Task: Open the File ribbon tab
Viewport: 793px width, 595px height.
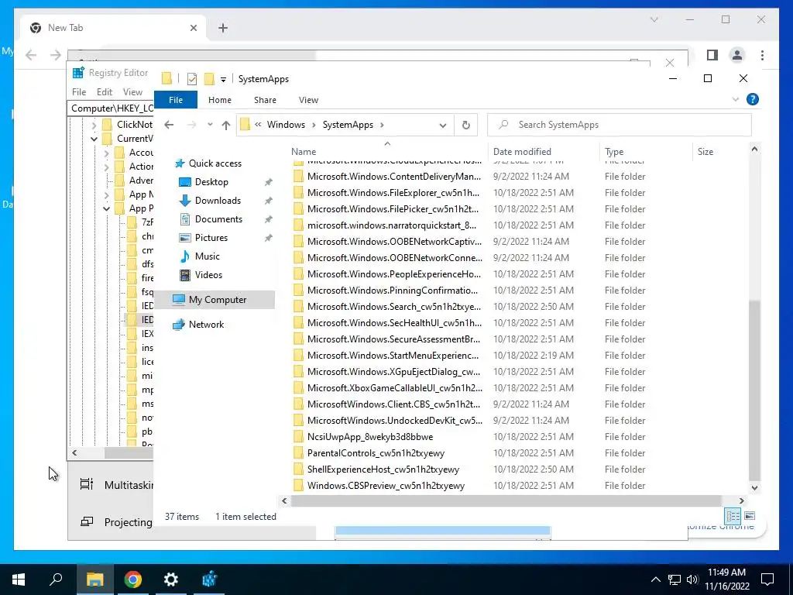Action: [x=176, y=100]
